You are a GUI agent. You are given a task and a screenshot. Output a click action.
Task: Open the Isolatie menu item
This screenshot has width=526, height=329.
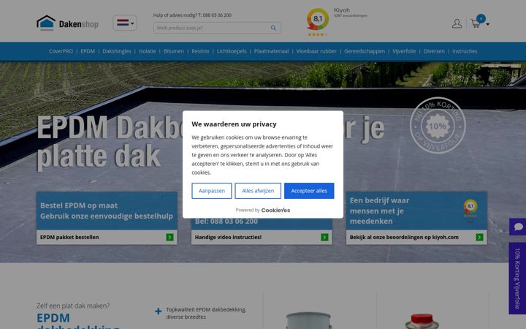click(148, 51)
